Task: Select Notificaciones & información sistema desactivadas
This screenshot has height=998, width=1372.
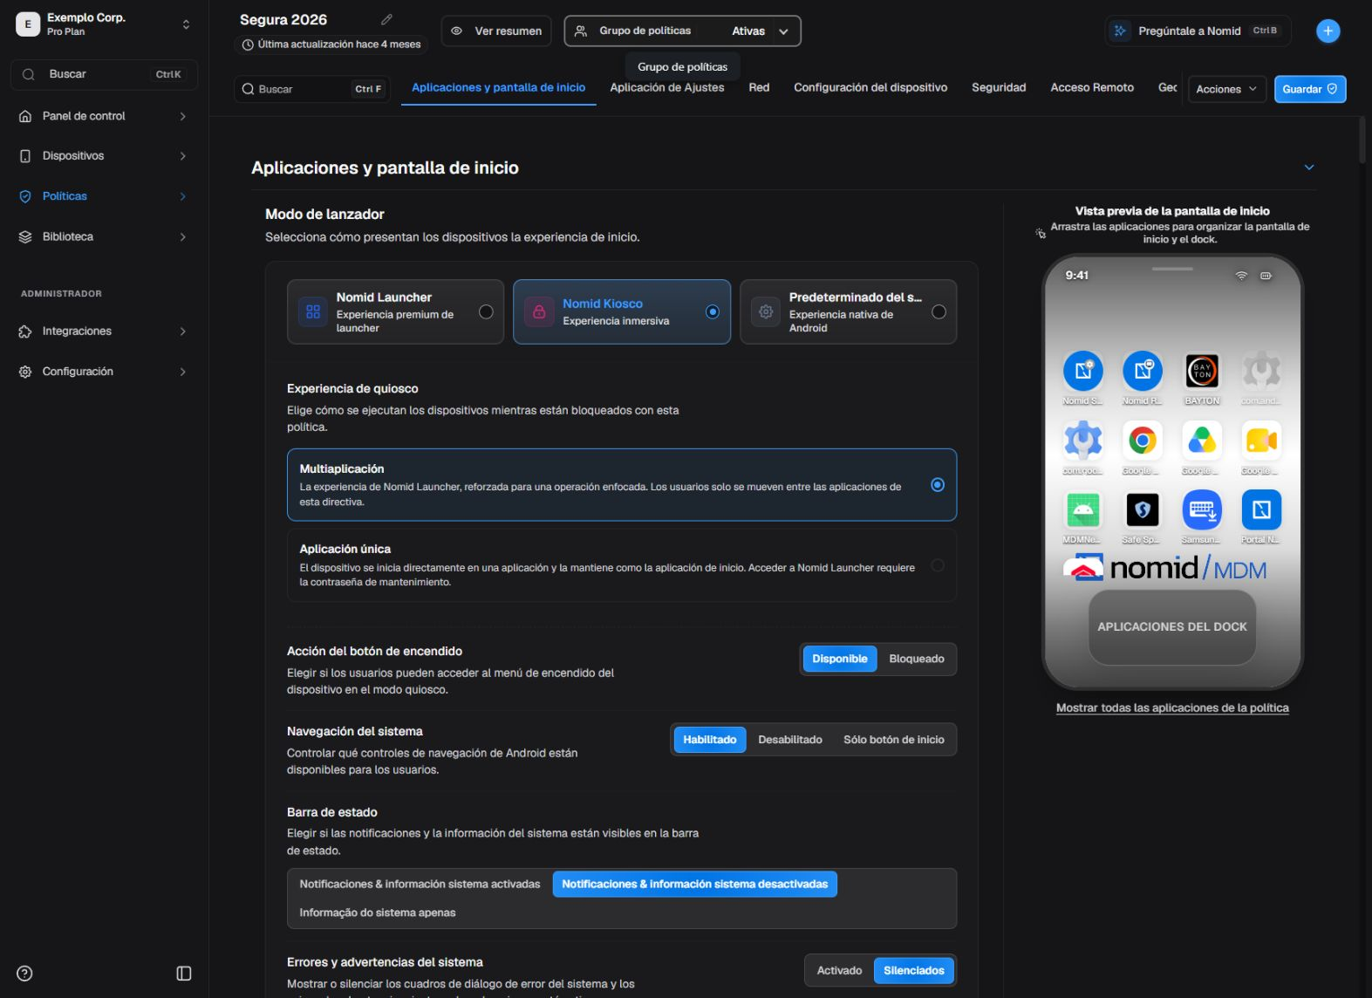Action: 695,884
